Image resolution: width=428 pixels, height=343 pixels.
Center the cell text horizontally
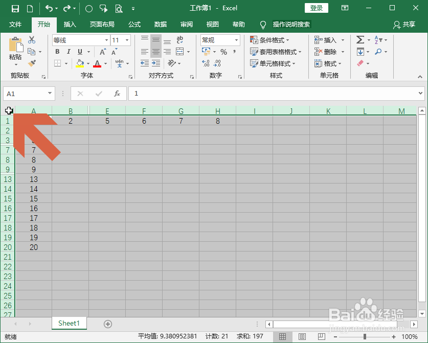click(156, 52)
